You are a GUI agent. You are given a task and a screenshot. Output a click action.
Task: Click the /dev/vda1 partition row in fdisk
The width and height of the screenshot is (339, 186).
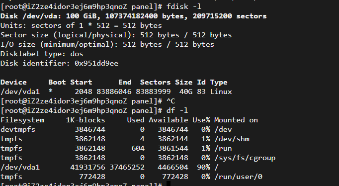pyautogui.click(x=116, y=92)
